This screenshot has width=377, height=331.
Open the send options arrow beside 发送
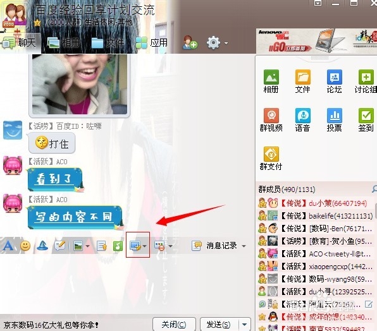coord(245,325)
